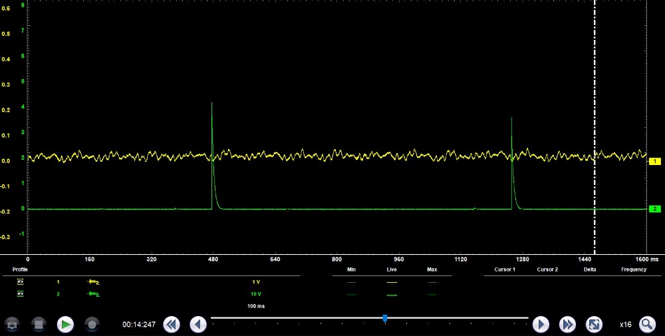Screen dimensions: 665x336
Task: Jump back with the fast rewind button
Action: [172, 324]
